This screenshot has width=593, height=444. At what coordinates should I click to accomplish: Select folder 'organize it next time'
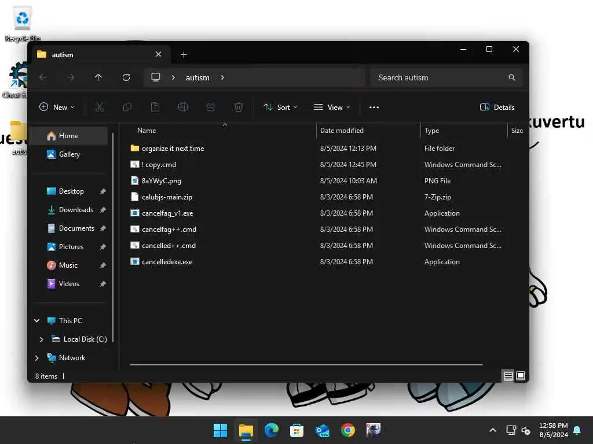click(173, 149)
